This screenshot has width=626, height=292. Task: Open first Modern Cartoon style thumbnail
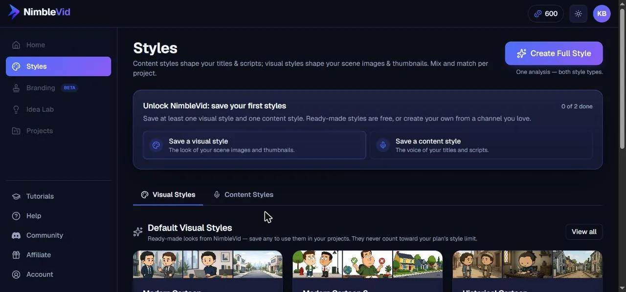pyautogui.click(x=208, y=264)
